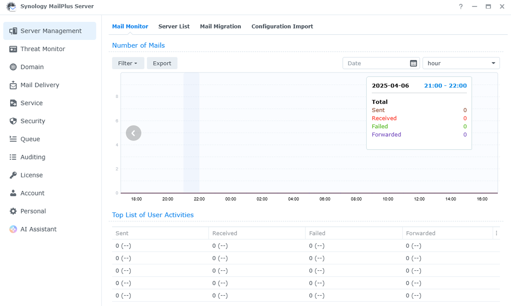This screenshot has height=306, width=511.
Task: Open the Threat Monitor panel
Action: click(x=43, y=48)
